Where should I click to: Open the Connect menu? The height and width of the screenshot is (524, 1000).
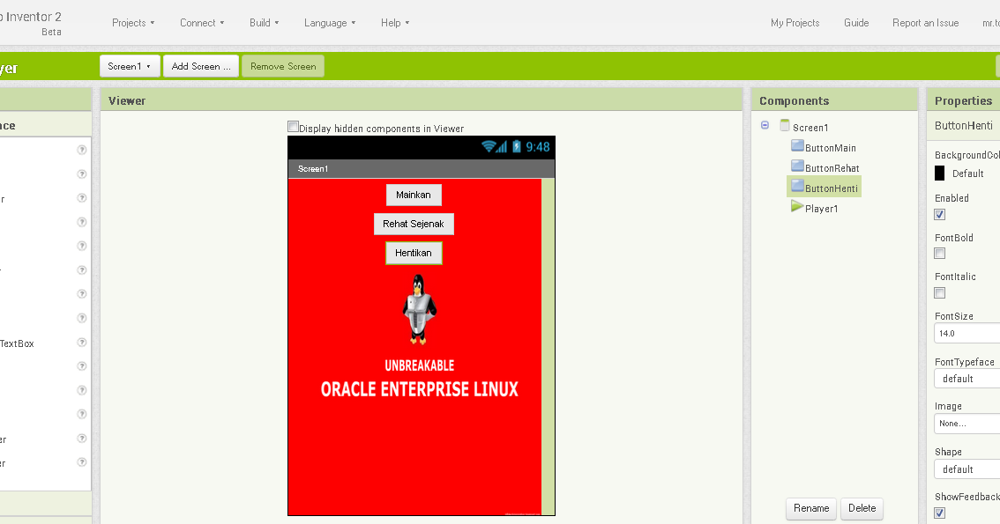[x=202, y=23]
